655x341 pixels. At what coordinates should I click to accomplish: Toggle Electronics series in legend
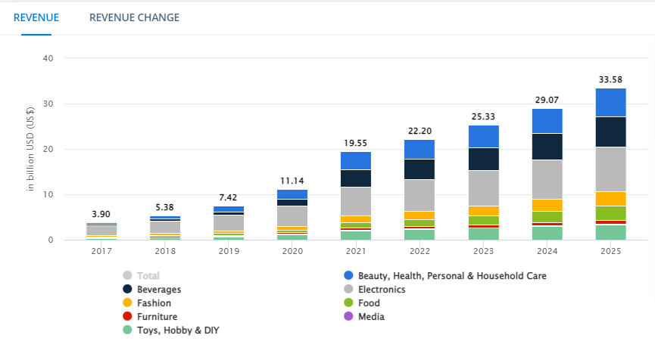pyautogui.click(x=375, y=290)
